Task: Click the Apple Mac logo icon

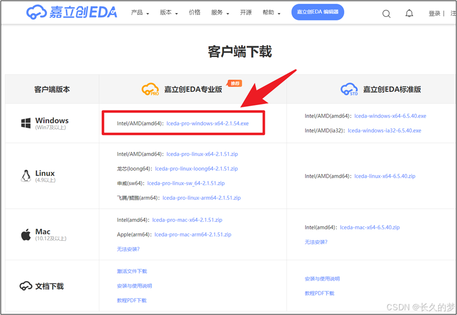Action: [x=26, y=235]
